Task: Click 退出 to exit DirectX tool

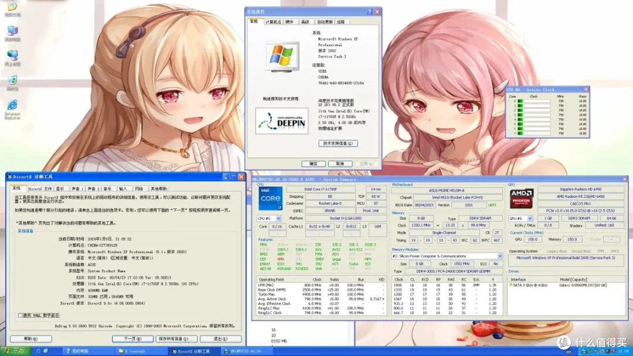Action: [x=220, y=338]
